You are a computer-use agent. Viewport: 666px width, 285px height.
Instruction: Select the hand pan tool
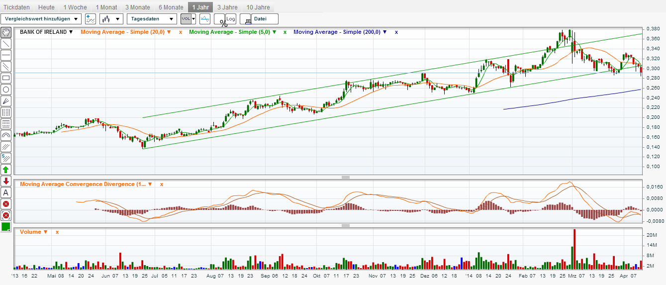coord(6,32)
